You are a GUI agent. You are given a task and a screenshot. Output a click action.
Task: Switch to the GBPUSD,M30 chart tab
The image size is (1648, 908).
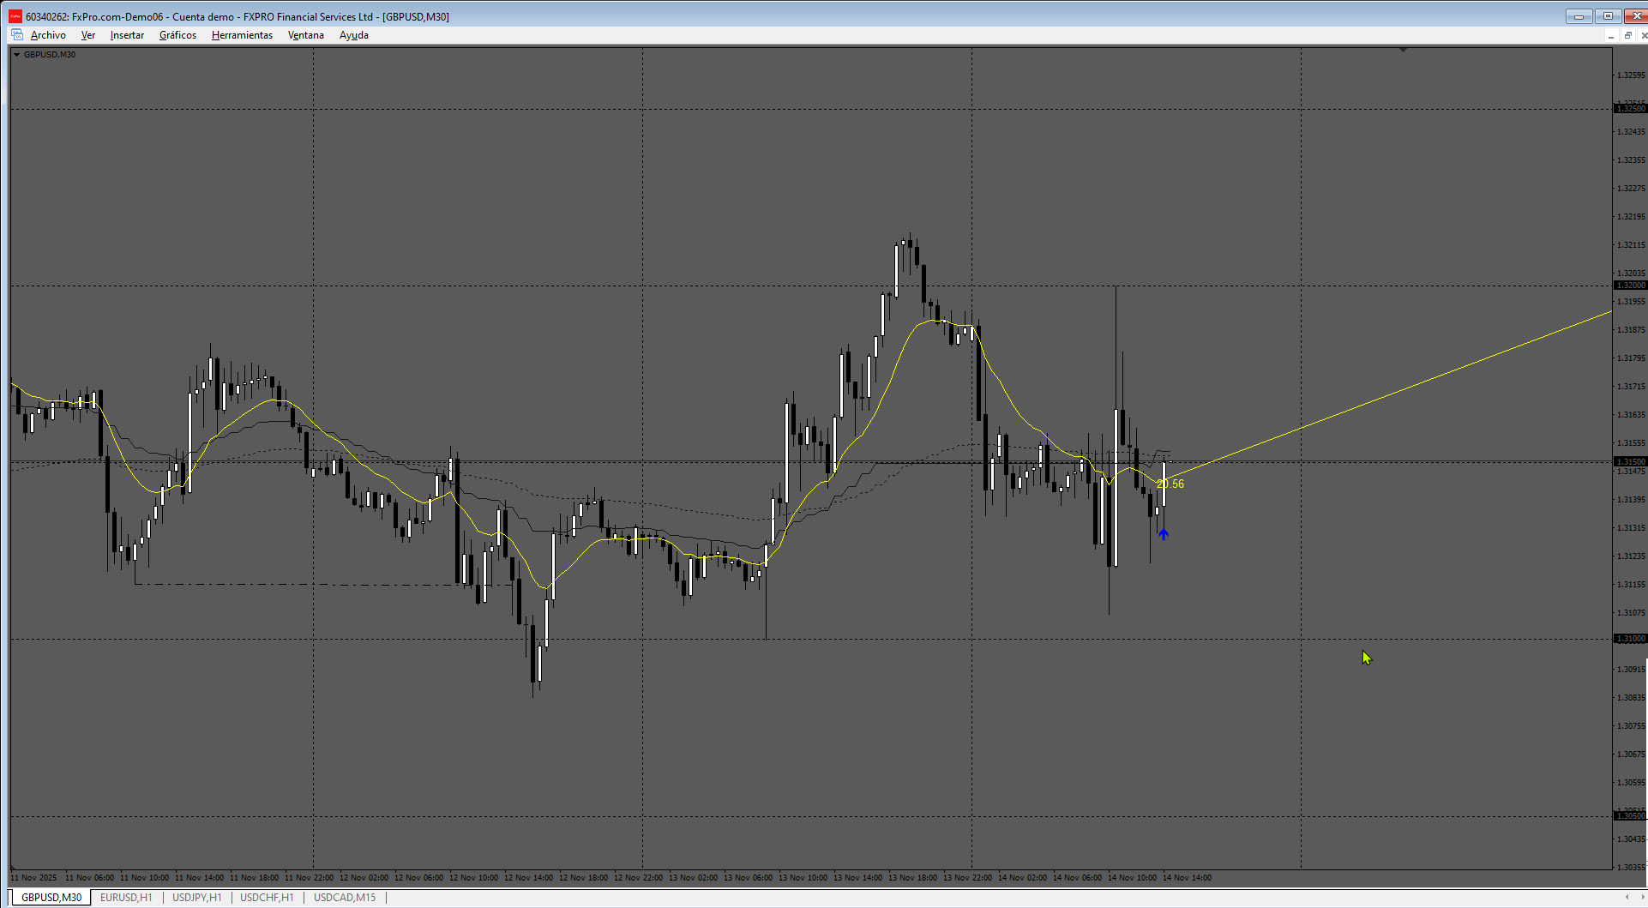click(51, 898)
